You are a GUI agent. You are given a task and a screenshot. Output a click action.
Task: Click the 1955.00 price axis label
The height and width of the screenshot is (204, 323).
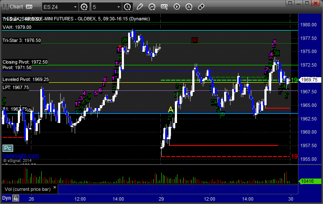pyautogui.click(x=309, y=159)
